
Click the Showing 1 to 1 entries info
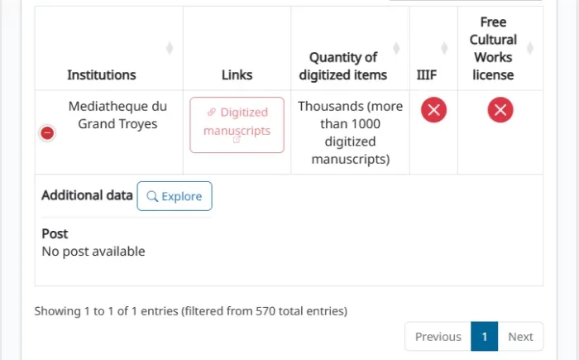tap(191, 311)
